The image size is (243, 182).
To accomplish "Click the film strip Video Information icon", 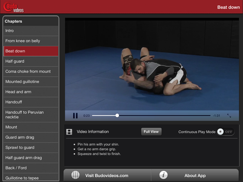I will coord(69,132).
